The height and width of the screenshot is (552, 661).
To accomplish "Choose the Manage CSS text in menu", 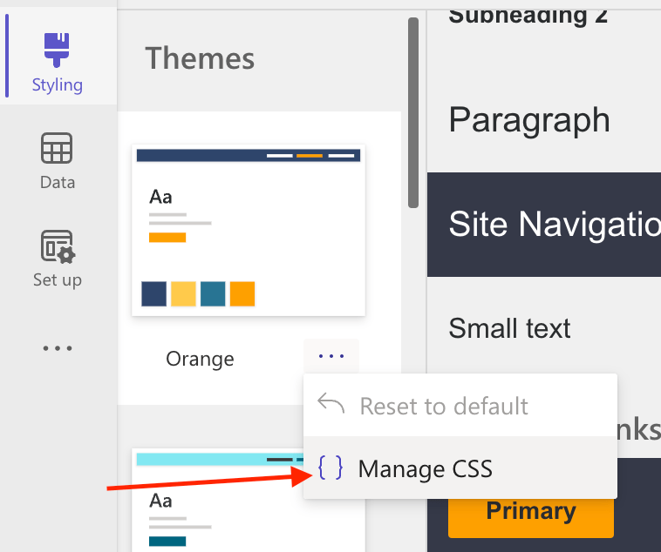I will (x=425, y=469).
